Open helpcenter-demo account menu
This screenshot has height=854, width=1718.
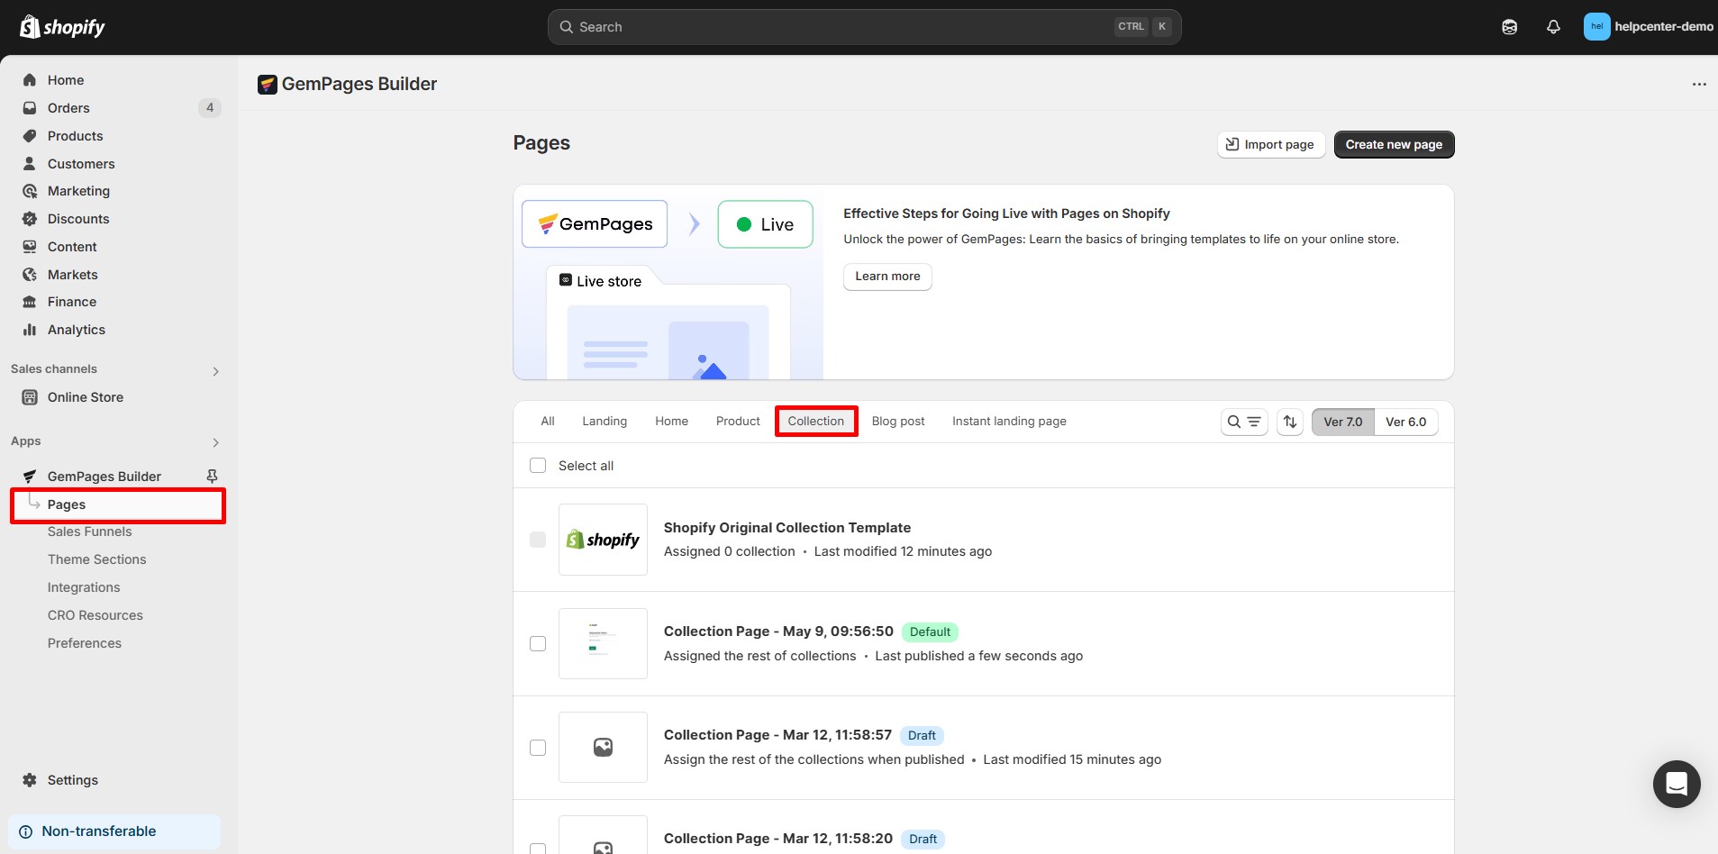click(1648, 27)
